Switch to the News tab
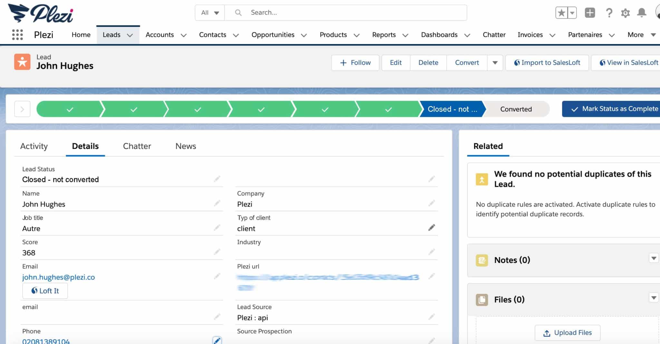Screen dimensions: 660x344 [186, 146]
